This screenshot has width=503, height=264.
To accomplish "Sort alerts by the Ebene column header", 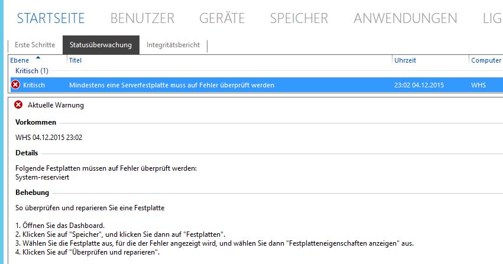I will tap(20, 61).
